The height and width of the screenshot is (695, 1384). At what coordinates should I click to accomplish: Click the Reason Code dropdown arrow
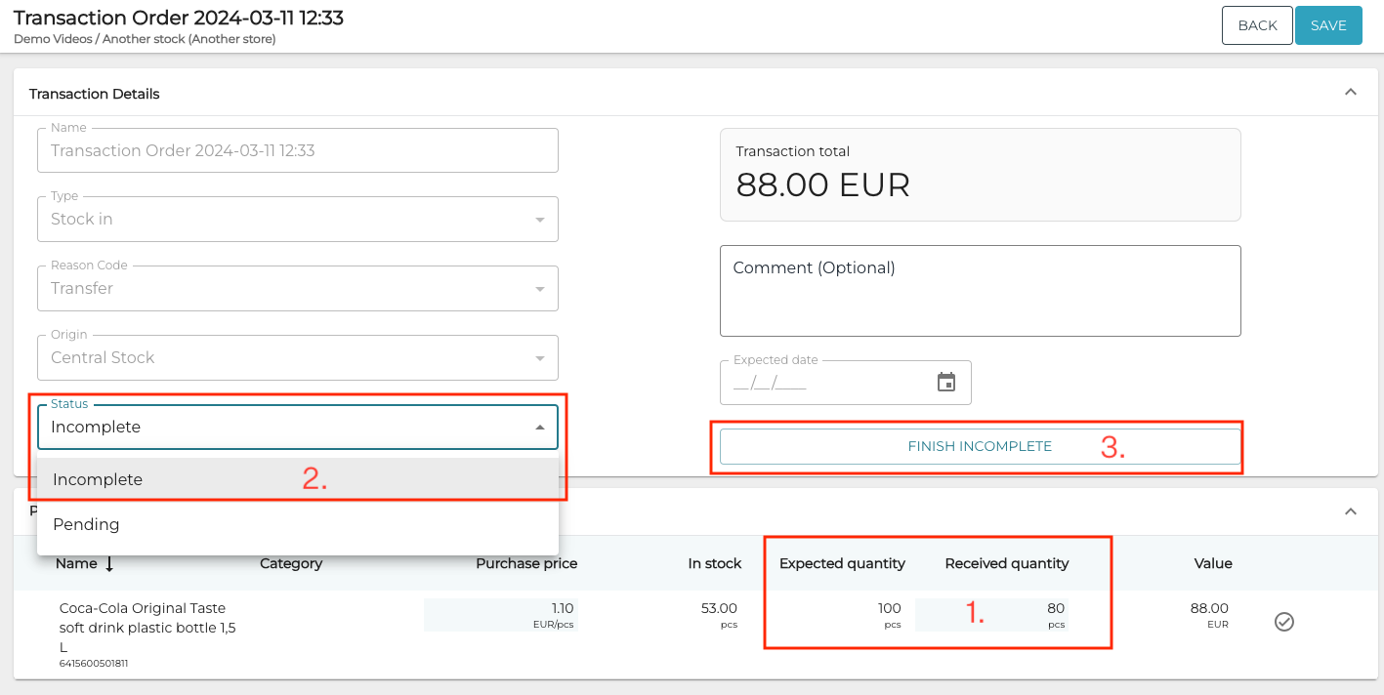(x=540, y=288)
